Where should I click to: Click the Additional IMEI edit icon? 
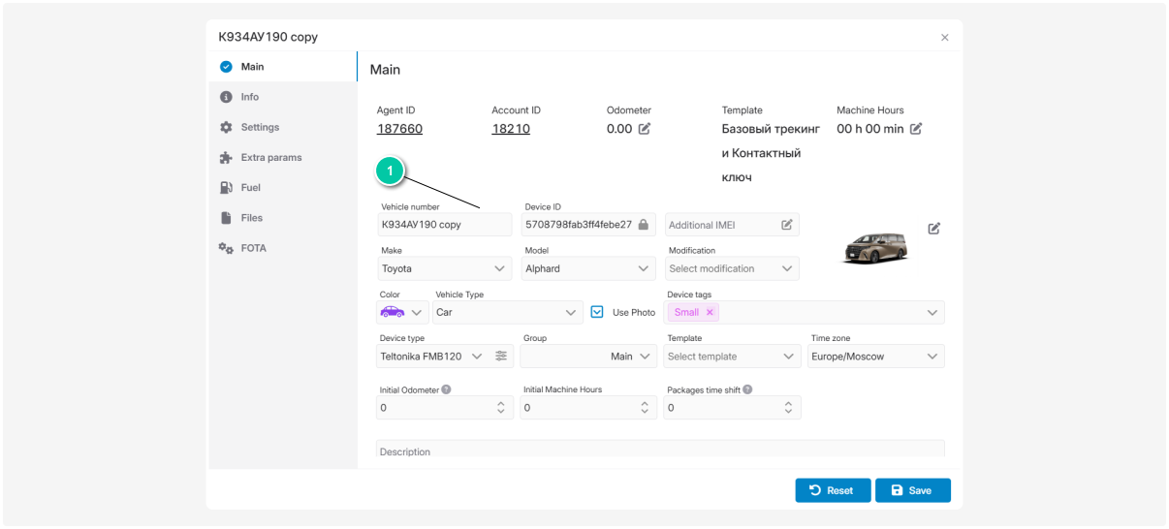point(787,225)
